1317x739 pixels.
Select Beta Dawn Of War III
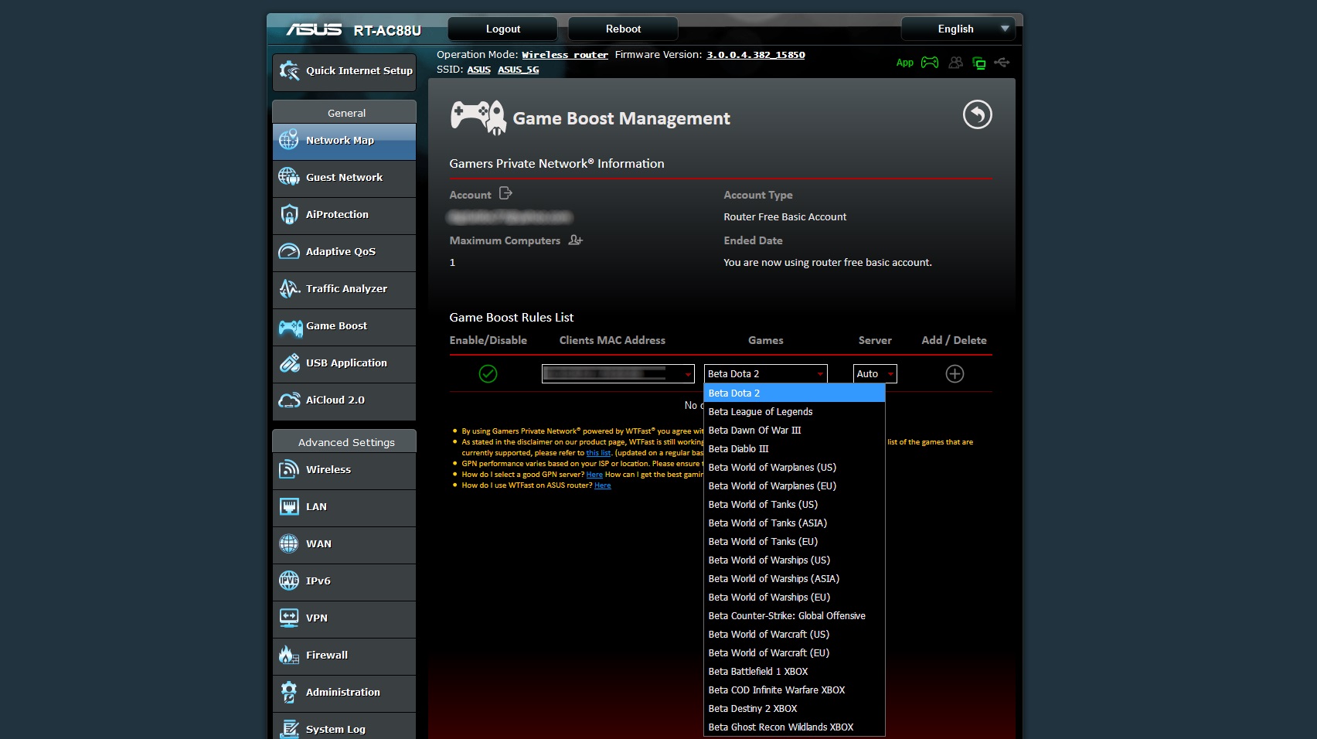click(795, 431)
